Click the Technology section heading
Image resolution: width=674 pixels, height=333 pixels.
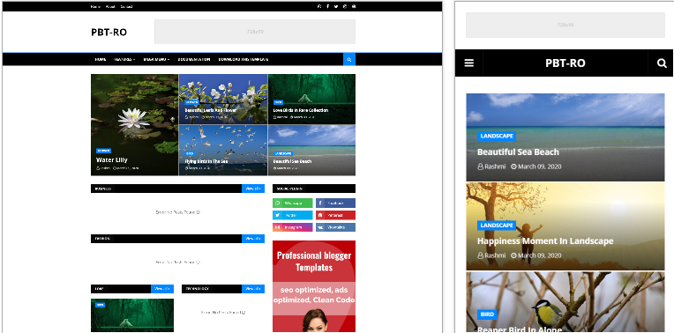coord(198,289)
